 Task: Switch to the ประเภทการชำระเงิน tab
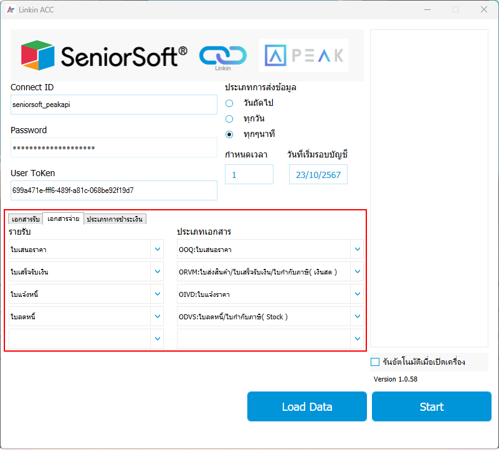click(x=115, y=219)
